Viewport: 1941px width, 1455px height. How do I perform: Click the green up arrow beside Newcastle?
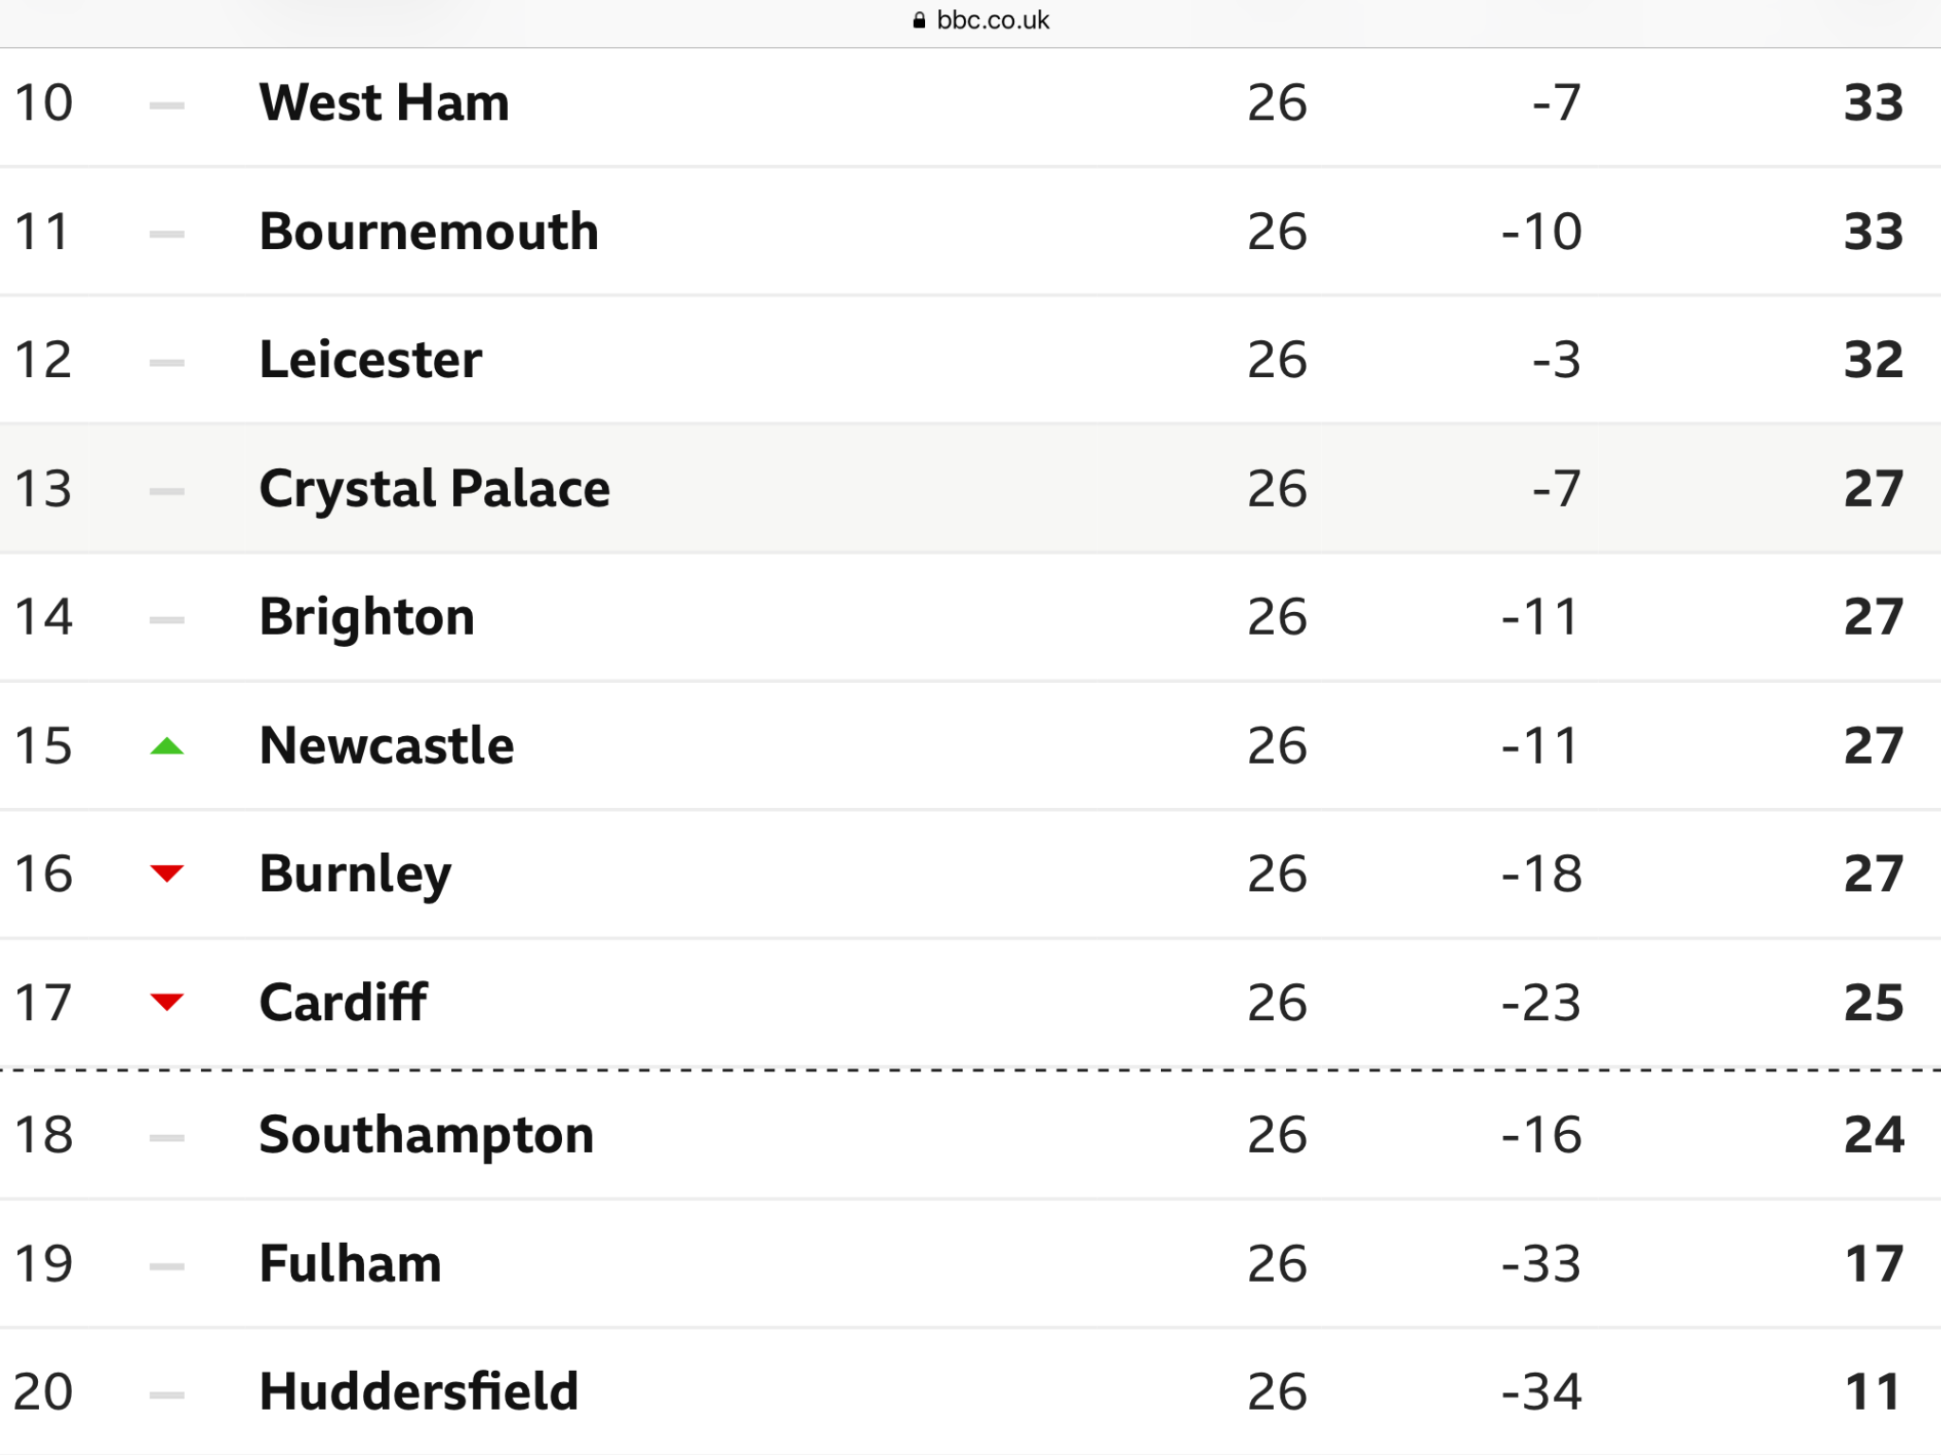(x=167, y=746)
